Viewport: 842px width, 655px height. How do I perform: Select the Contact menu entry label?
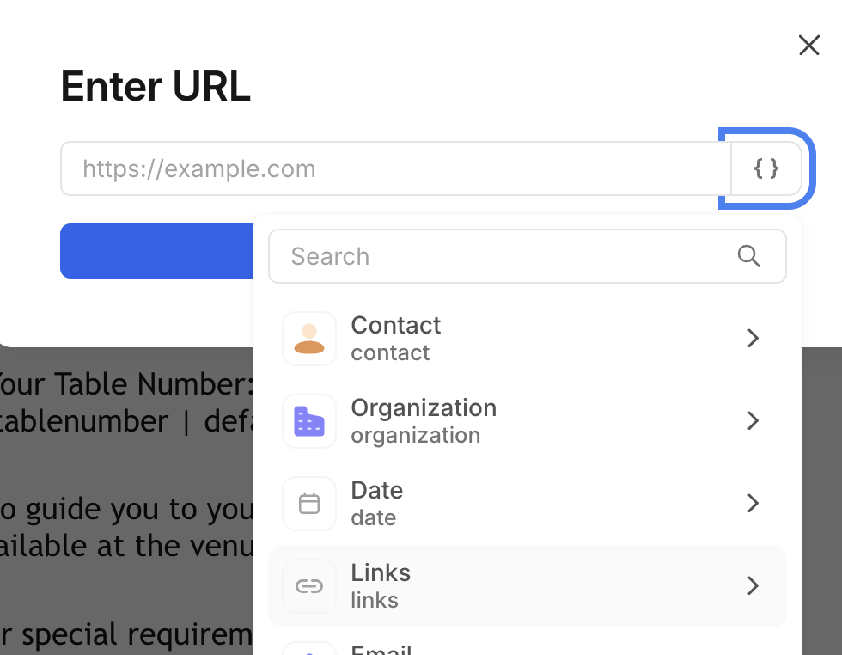tap(395, 326)
